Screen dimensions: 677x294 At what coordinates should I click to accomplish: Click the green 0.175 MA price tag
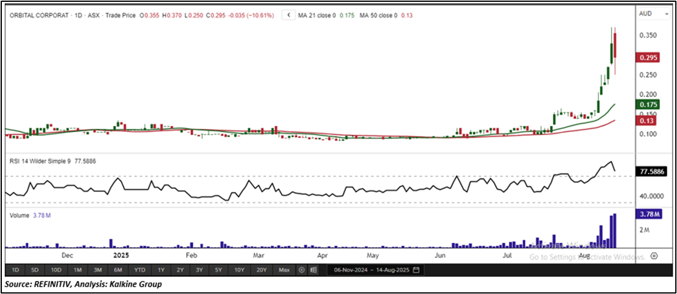[x=648, y=105]
